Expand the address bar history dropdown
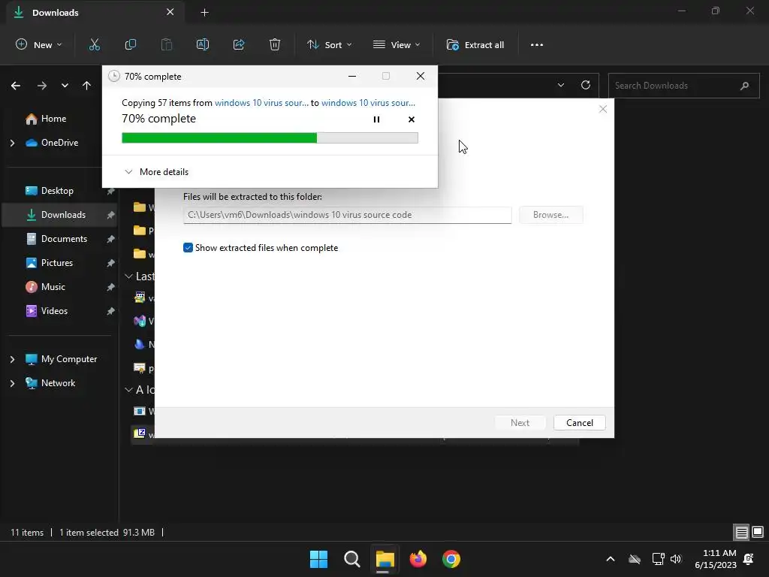 coord(561,86)
